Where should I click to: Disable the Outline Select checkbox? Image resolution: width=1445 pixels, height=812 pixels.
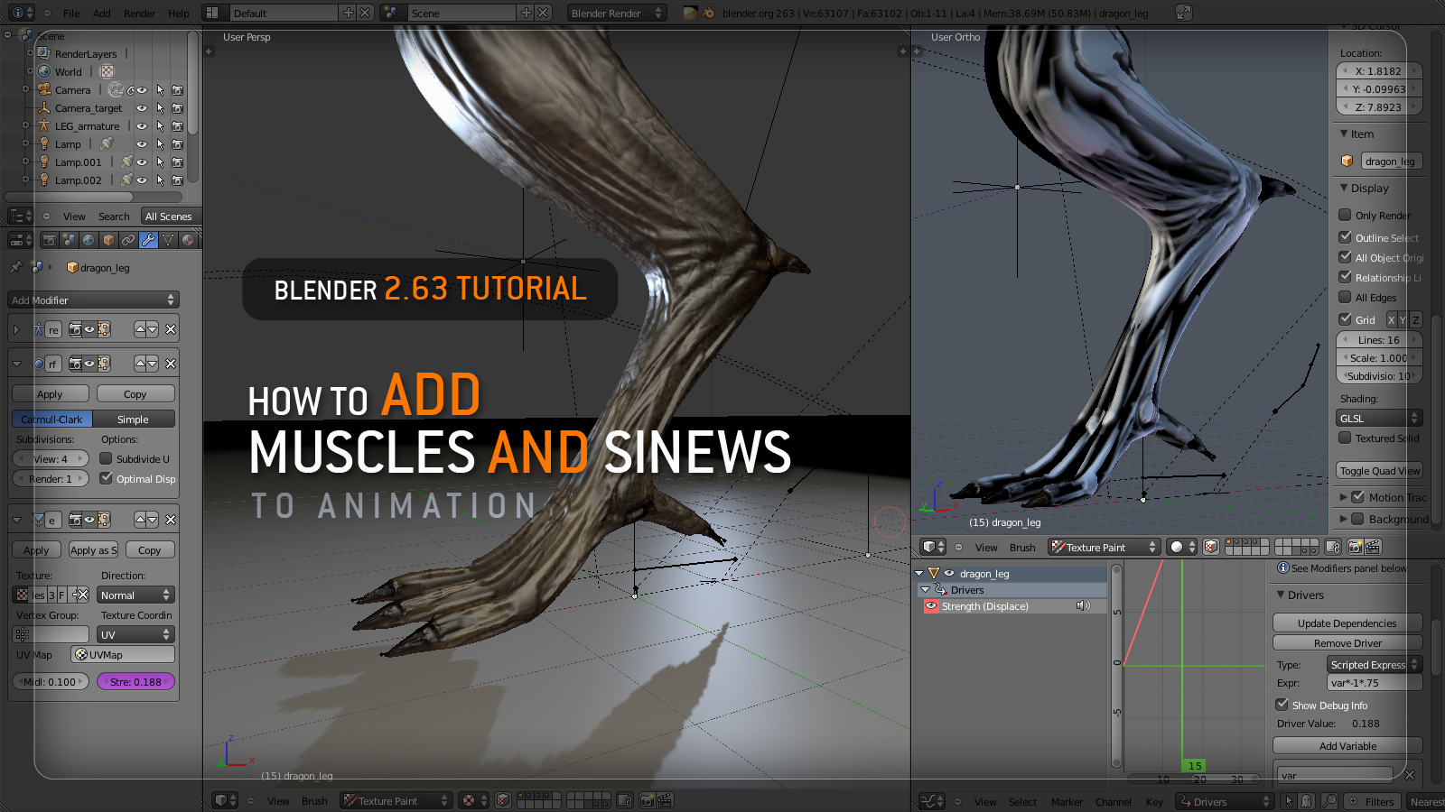[1345, 237]
